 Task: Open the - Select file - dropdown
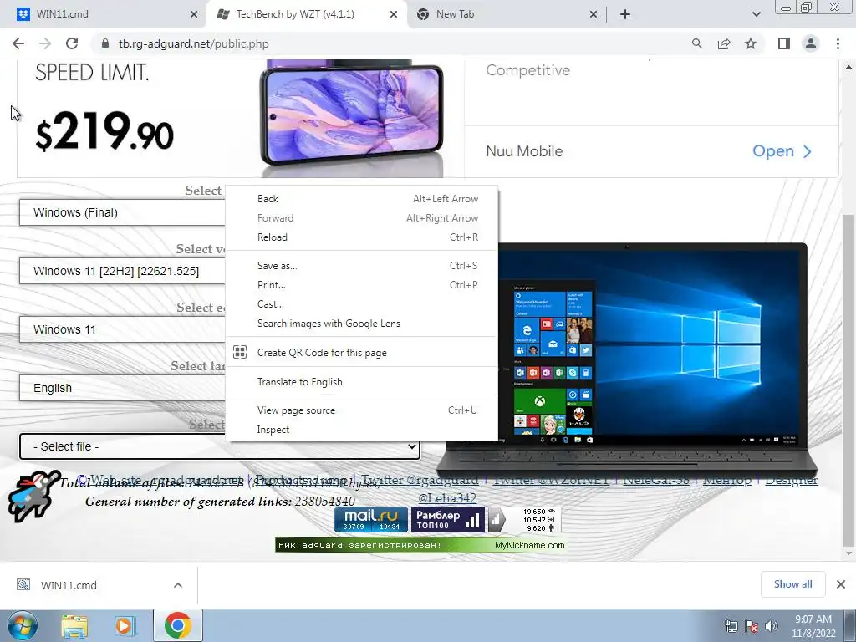tap(220, 446)
